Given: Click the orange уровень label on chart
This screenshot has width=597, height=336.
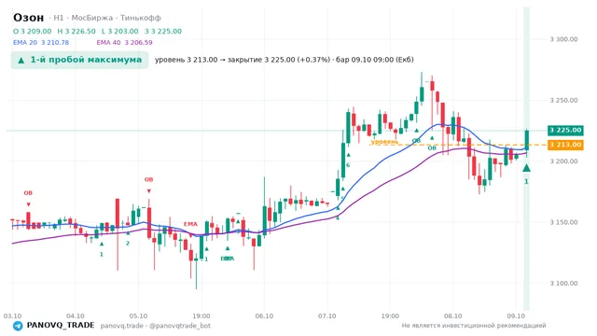Looking at the screenshot, I should tap(384, 141).
